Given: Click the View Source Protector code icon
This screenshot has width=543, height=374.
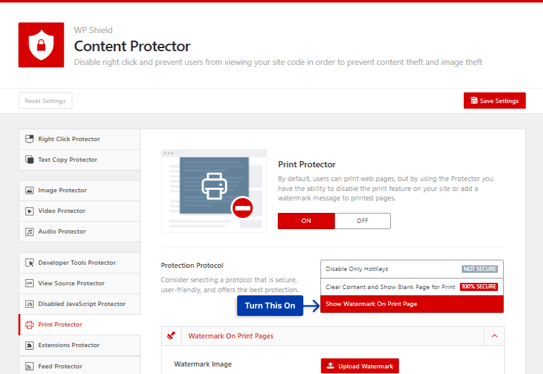Looking at the screenshot, I should [x=29, y=283].
